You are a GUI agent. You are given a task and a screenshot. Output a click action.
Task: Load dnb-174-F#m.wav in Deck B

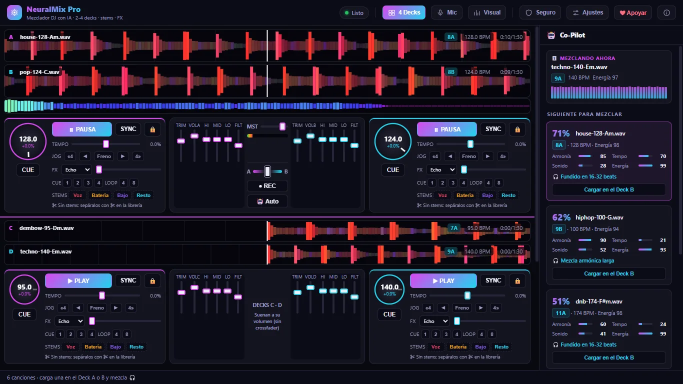(609, 358)
